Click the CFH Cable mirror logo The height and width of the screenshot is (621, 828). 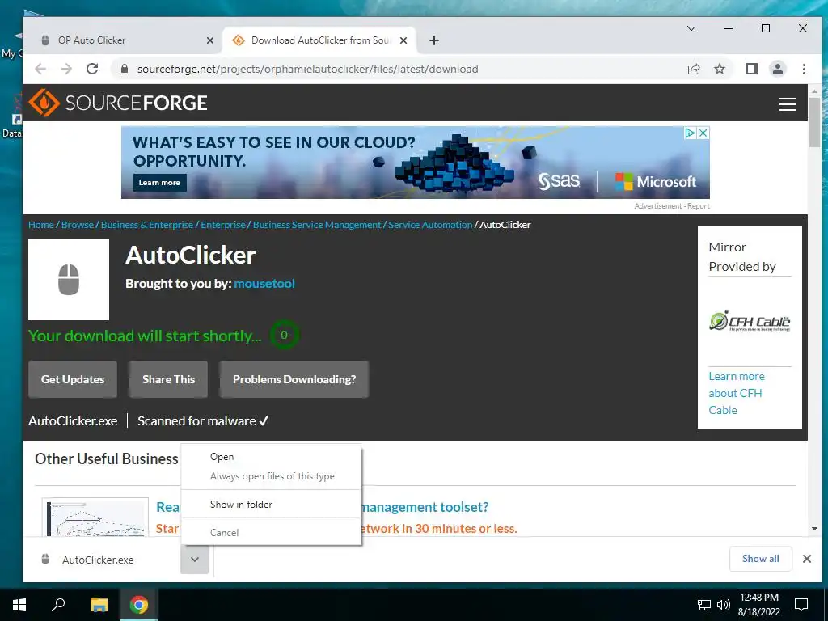tap(750, 321)
